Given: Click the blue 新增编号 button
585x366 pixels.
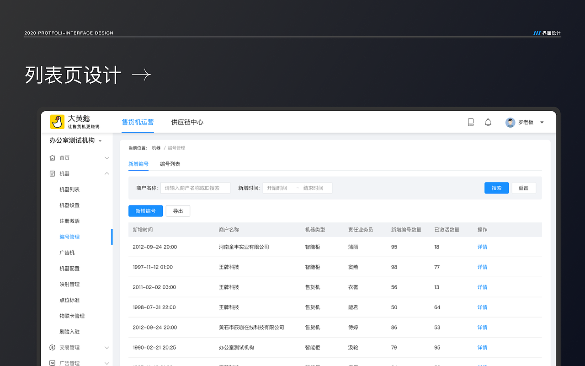Looking at the screenshot, I should point(145,211).
